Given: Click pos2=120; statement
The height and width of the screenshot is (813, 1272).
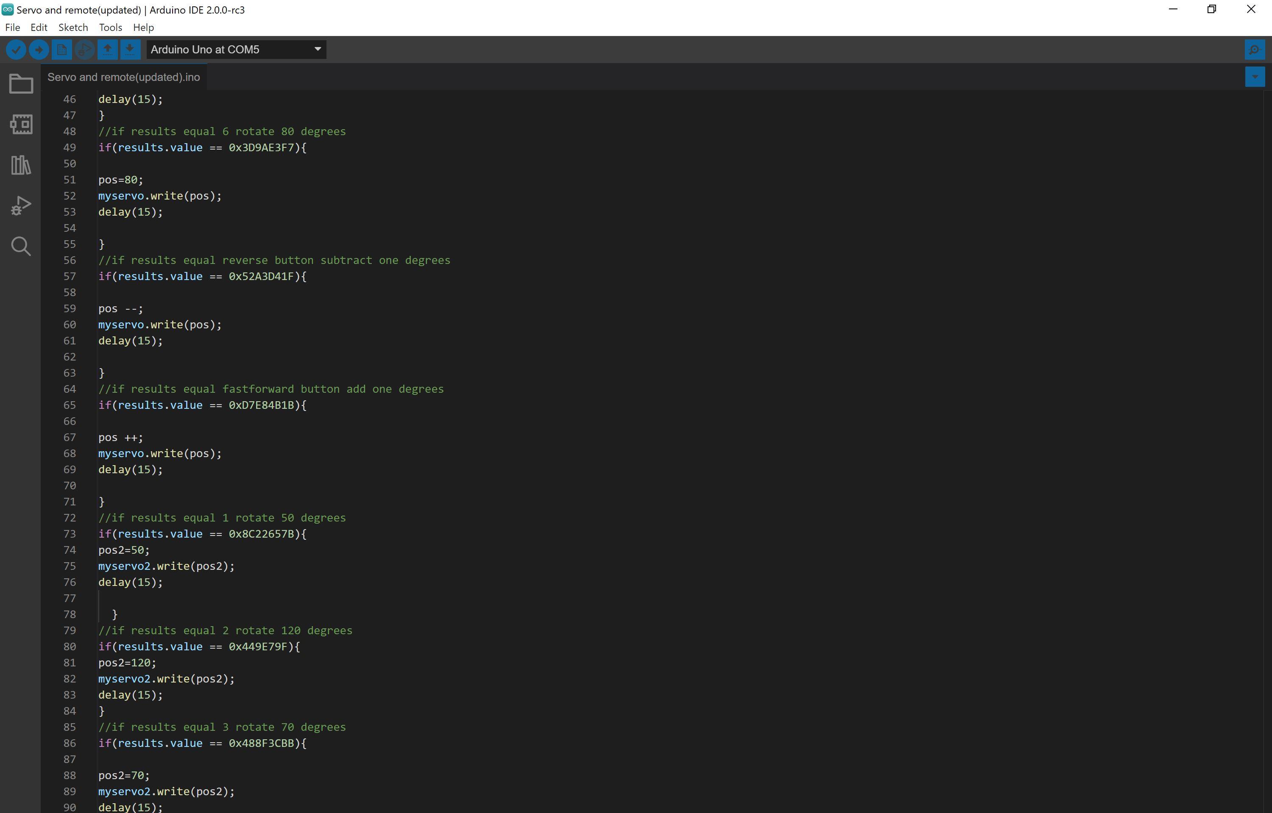Looking at the screenshot, I should [127, 663].
